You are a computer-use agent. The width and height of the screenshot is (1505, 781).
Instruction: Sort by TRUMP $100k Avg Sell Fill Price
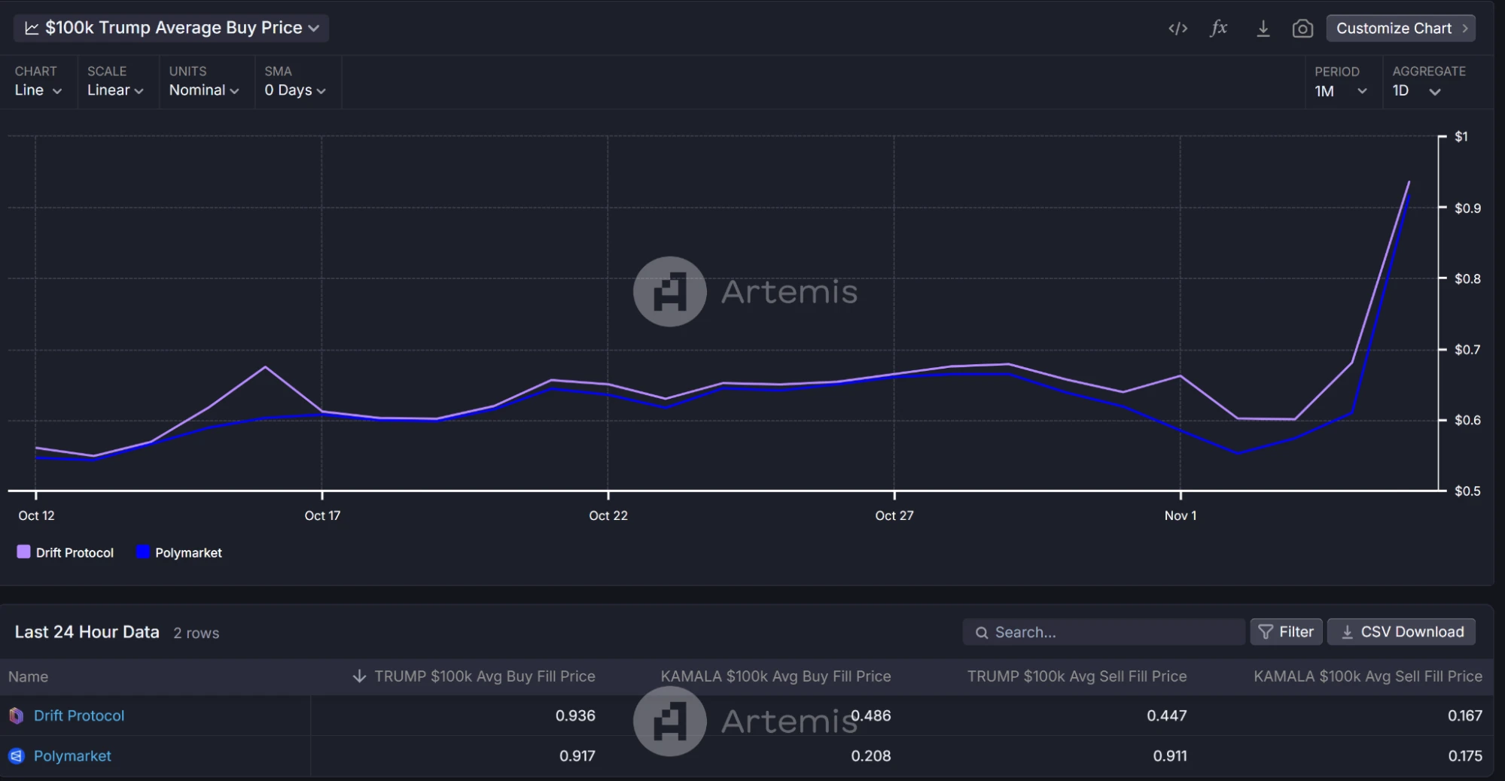pyautogui.click(x=1077, y=676)
